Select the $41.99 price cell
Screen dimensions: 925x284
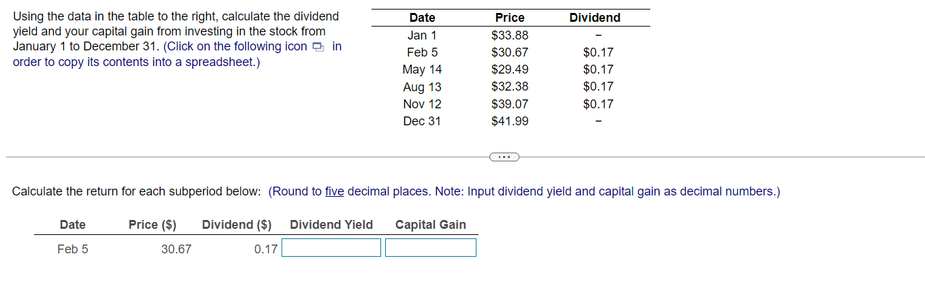pos(510,121)
